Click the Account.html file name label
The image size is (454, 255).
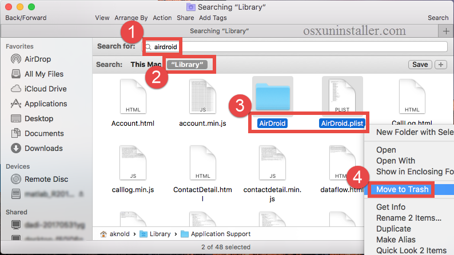point(133,123)
